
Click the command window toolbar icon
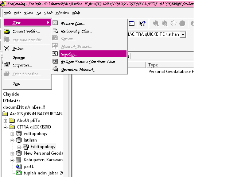tap(132, 23)
